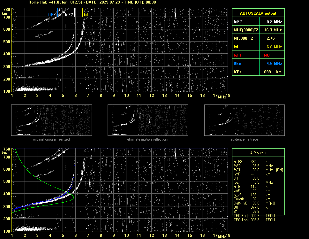Click the Ewidth value '97'
Image resolution: width=309 pixels, height=239 pixels.
tap(255, 199)
